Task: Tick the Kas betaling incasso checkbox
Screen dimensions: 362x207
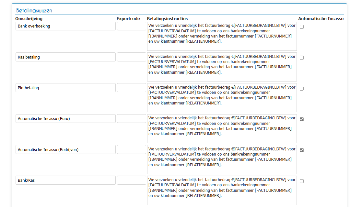Action: click(x=301, y=58)
